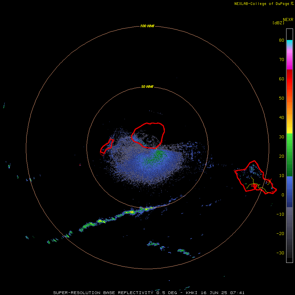Click the cyan segment of the color bar
This screenshot has height=295, width=295.
tap(289, 42)
